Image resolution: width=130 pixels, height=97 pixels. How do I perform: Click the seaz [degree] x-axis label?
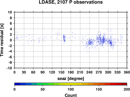click(71, 79)
